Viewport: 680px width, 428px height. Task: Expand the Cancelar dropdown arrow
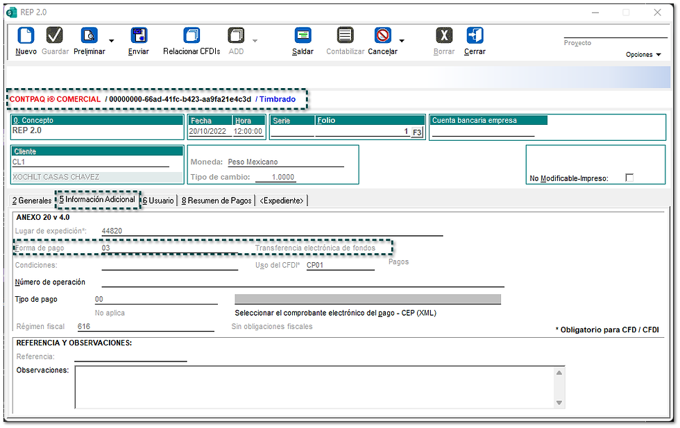pyautogui.click(x=402, y=41)
